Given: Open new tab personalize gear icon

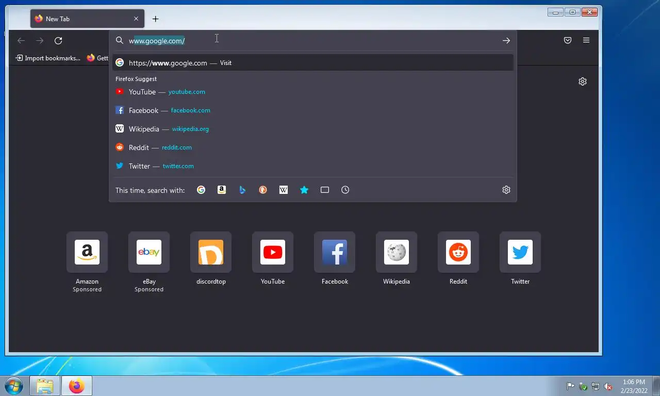Looking at the screenshot, I should pos(583,81).
